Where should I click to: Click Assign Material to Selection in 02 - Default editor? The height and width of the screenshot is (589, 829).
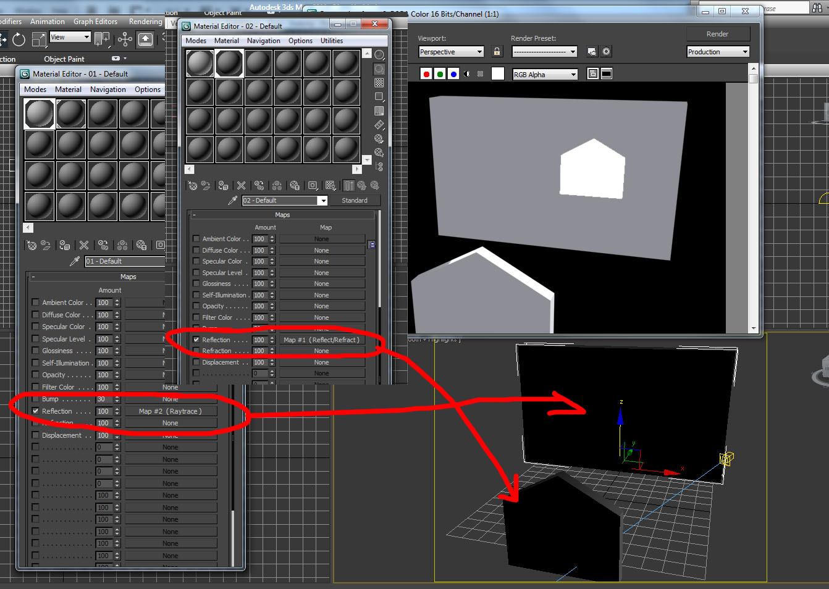coord(224,185)
